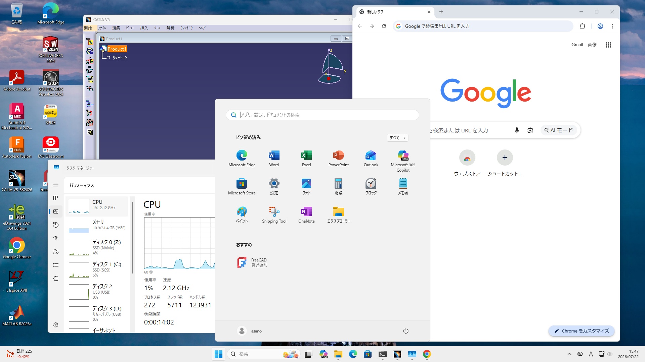
Task: Open Task Manager settings gear icon
Action: coord(56,325)
